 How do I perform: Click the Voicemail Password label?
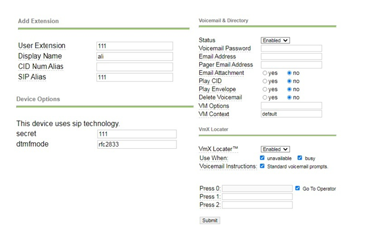[225, 48]
